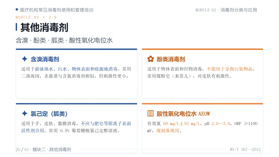Screen dimensions: 279x157
Task: Select the 酚类消毒剂 card heading
Action: point(171,59)
